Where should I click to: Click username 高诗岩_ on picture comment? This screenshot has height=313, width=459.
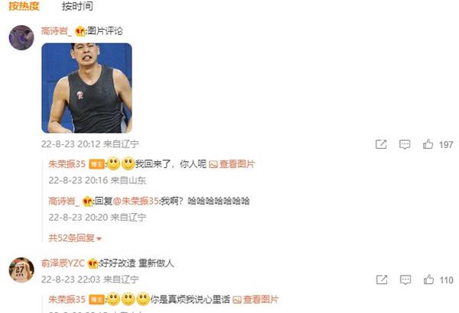coord(57,31)
